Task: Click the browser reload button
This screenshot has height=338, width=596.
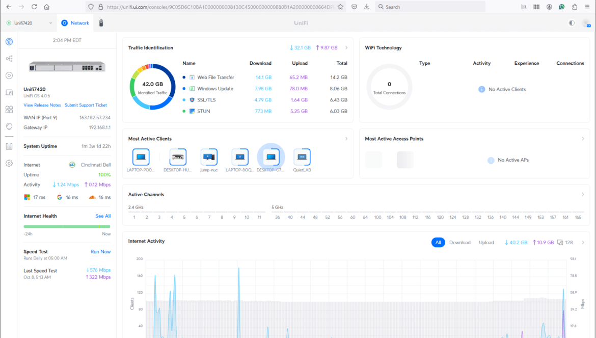Action: [x=34, y=7]
